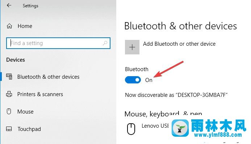Screen dimensions: 251x144
Task: Focus the Find a setting field
Action: click(x=58, y=43)
